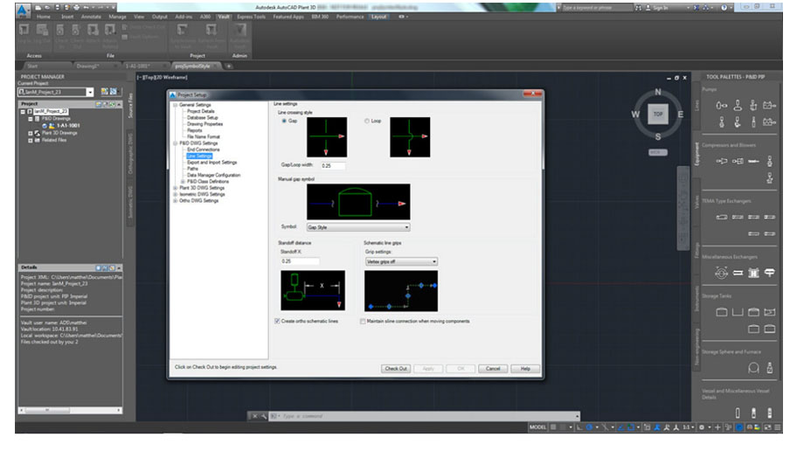Click the Cancel button in Project Setup

tap(493, 369)
